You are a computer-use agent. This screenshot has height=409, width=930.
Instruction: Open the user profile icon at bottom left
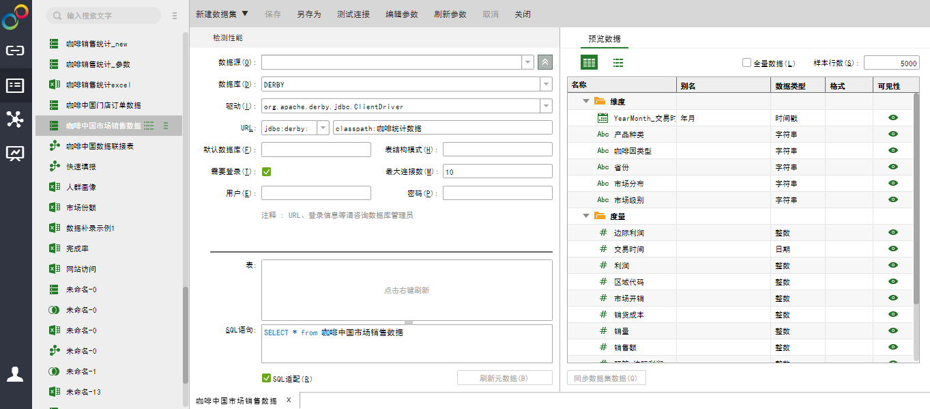coord(15,373)
